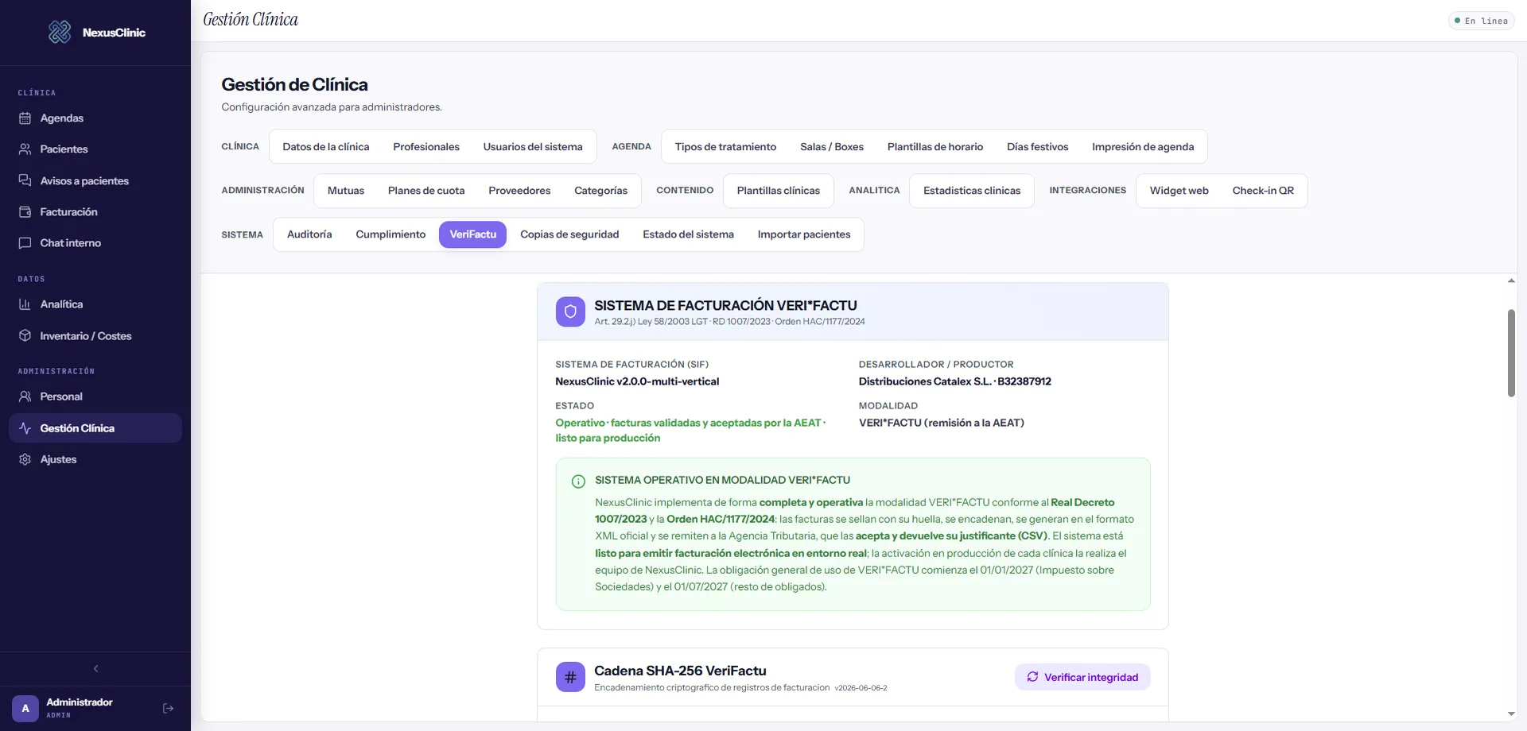Image resolution: width=1527 pixels, height=731 pixels.
Task: Open the Importar pacientes tab
Action: pos(804,234)
